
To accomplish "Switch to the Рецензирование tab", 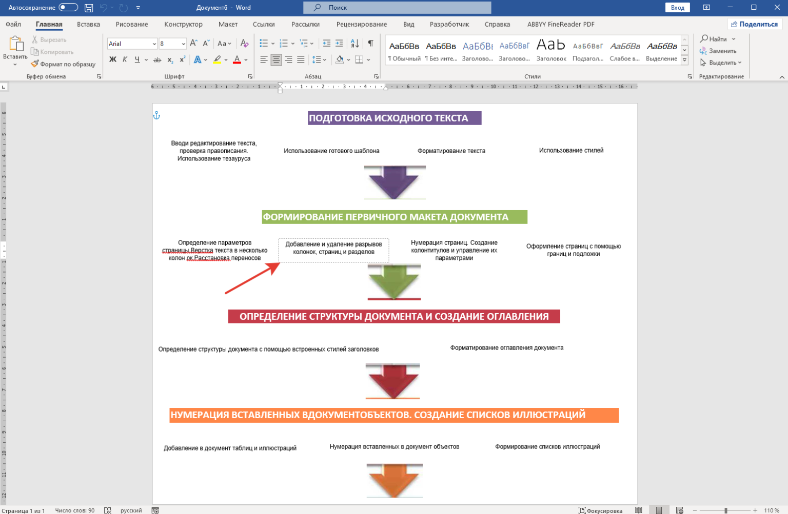I will pos(361,24).
